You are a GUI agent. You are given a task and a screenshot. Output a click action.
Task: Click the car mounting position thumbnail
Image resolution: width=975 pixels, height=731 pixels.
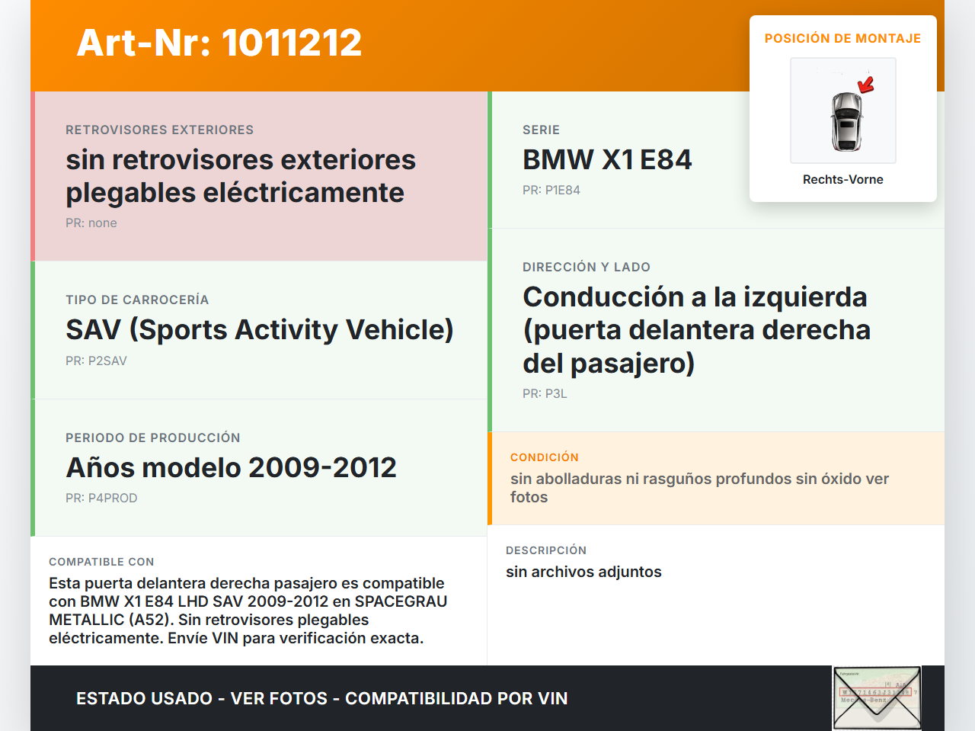(843, 111)
